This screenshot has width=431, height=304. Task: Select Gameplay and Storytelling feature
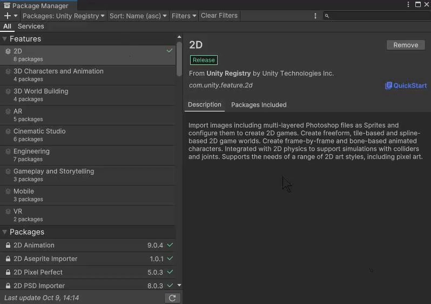87,175
